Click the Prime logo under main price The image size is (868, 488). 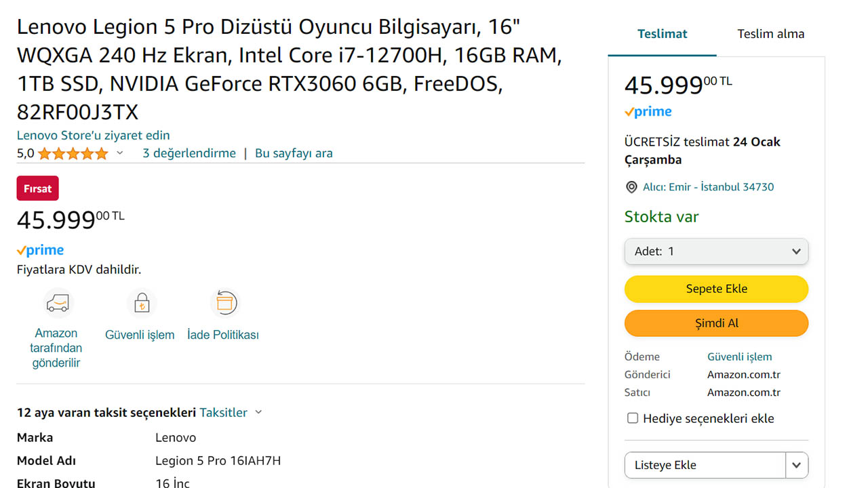[x=41, y=251]
